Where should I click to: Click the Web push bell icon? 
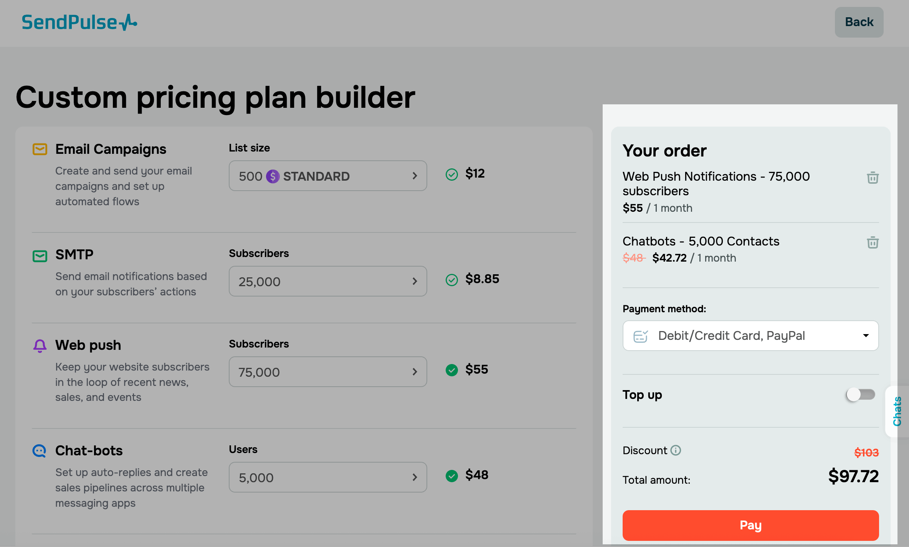[40, 346]
